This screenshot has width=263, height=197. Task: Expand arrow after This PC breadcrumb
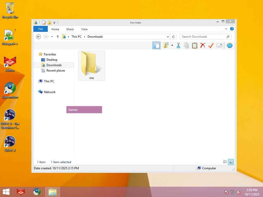(85, 37)
